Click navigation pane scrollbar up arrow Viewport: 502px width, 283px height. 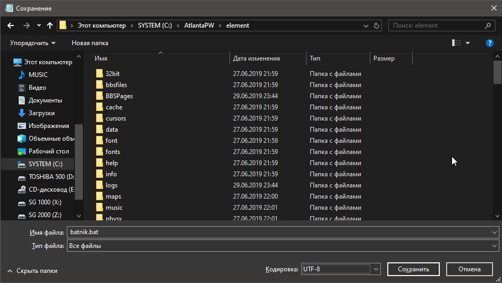79,57
